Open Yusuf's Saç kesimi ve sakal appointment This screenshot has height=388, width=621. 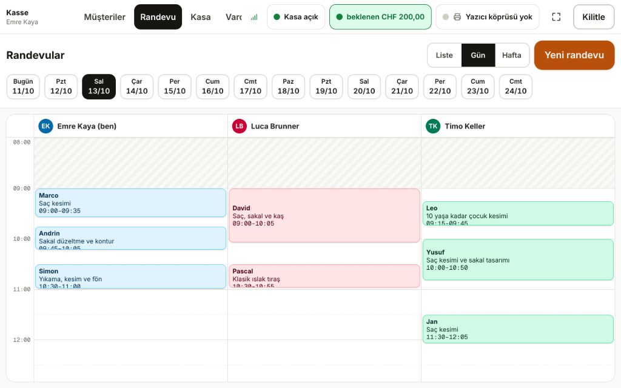[x=518, y=259]
